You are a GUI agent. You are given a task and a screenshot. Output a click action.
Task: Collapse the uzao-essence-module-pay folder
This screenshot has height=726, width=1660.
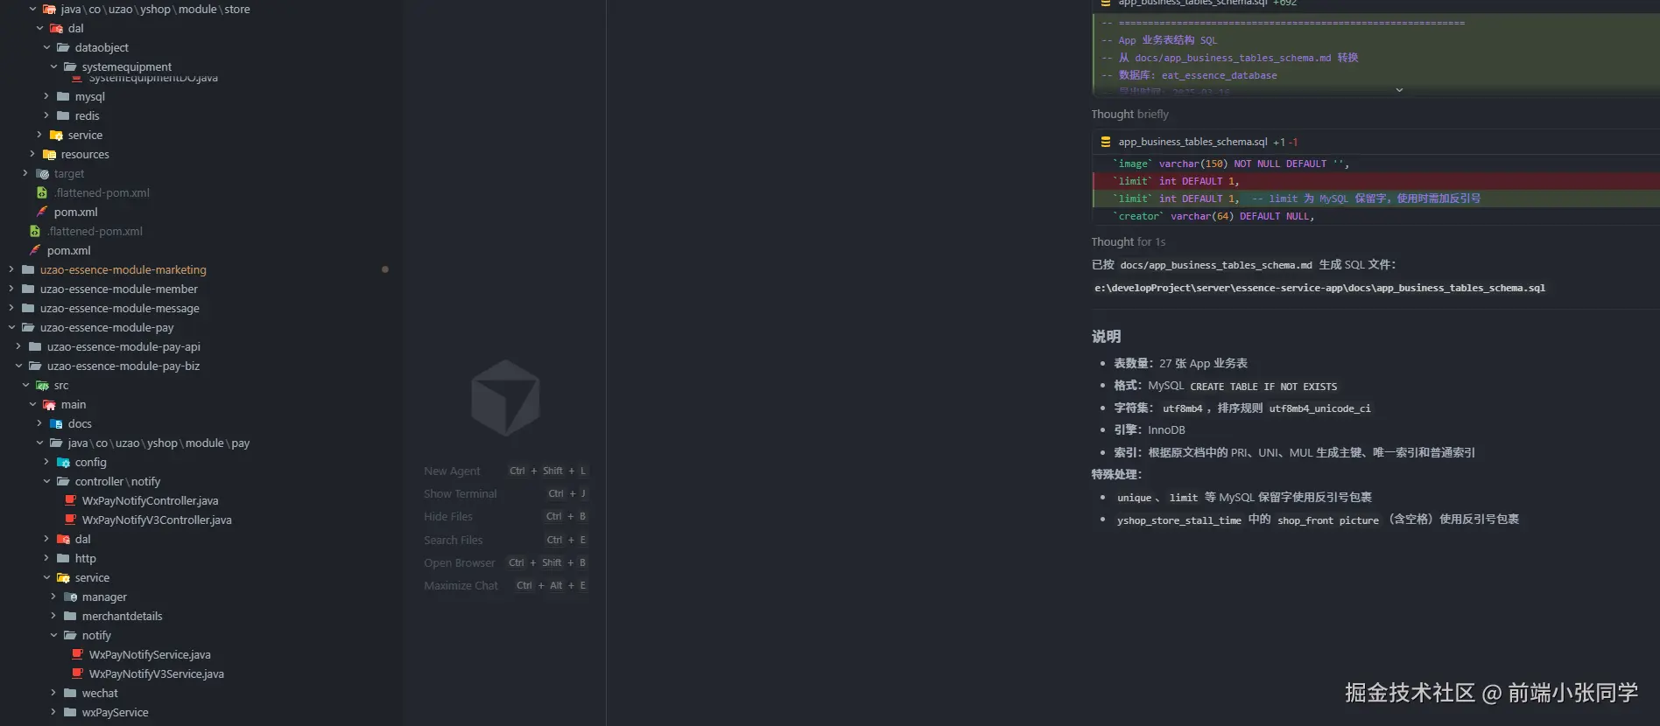tap(11, 327)
